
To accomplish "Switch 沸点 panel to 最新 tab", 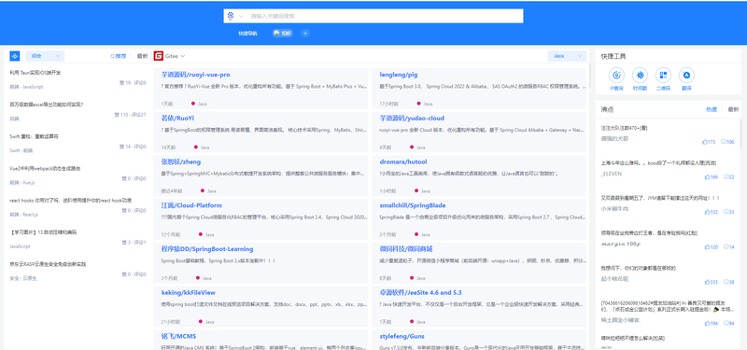I will (x=733, y=109).
